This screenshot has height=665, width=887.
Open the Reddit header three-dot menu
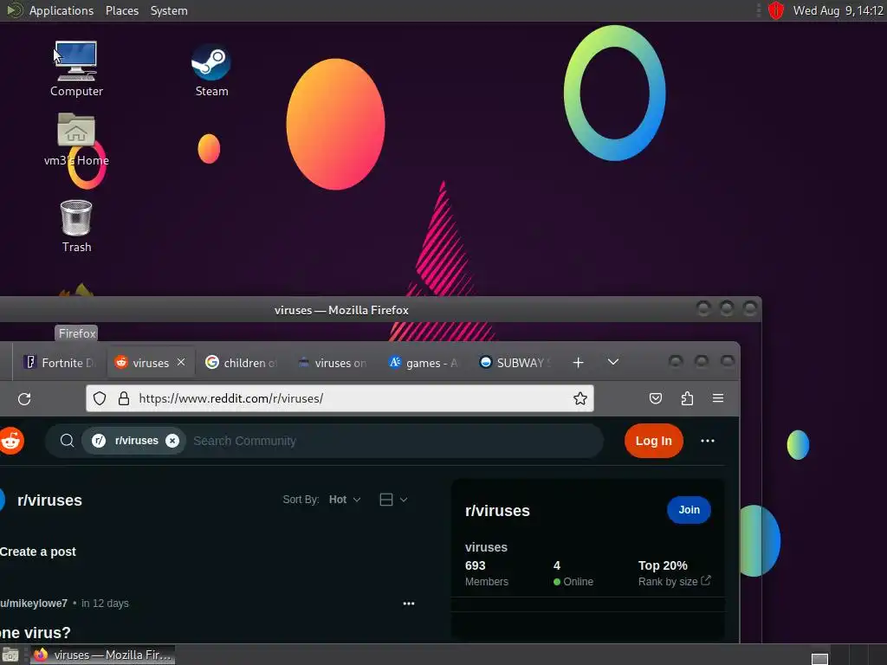(708, 441)
